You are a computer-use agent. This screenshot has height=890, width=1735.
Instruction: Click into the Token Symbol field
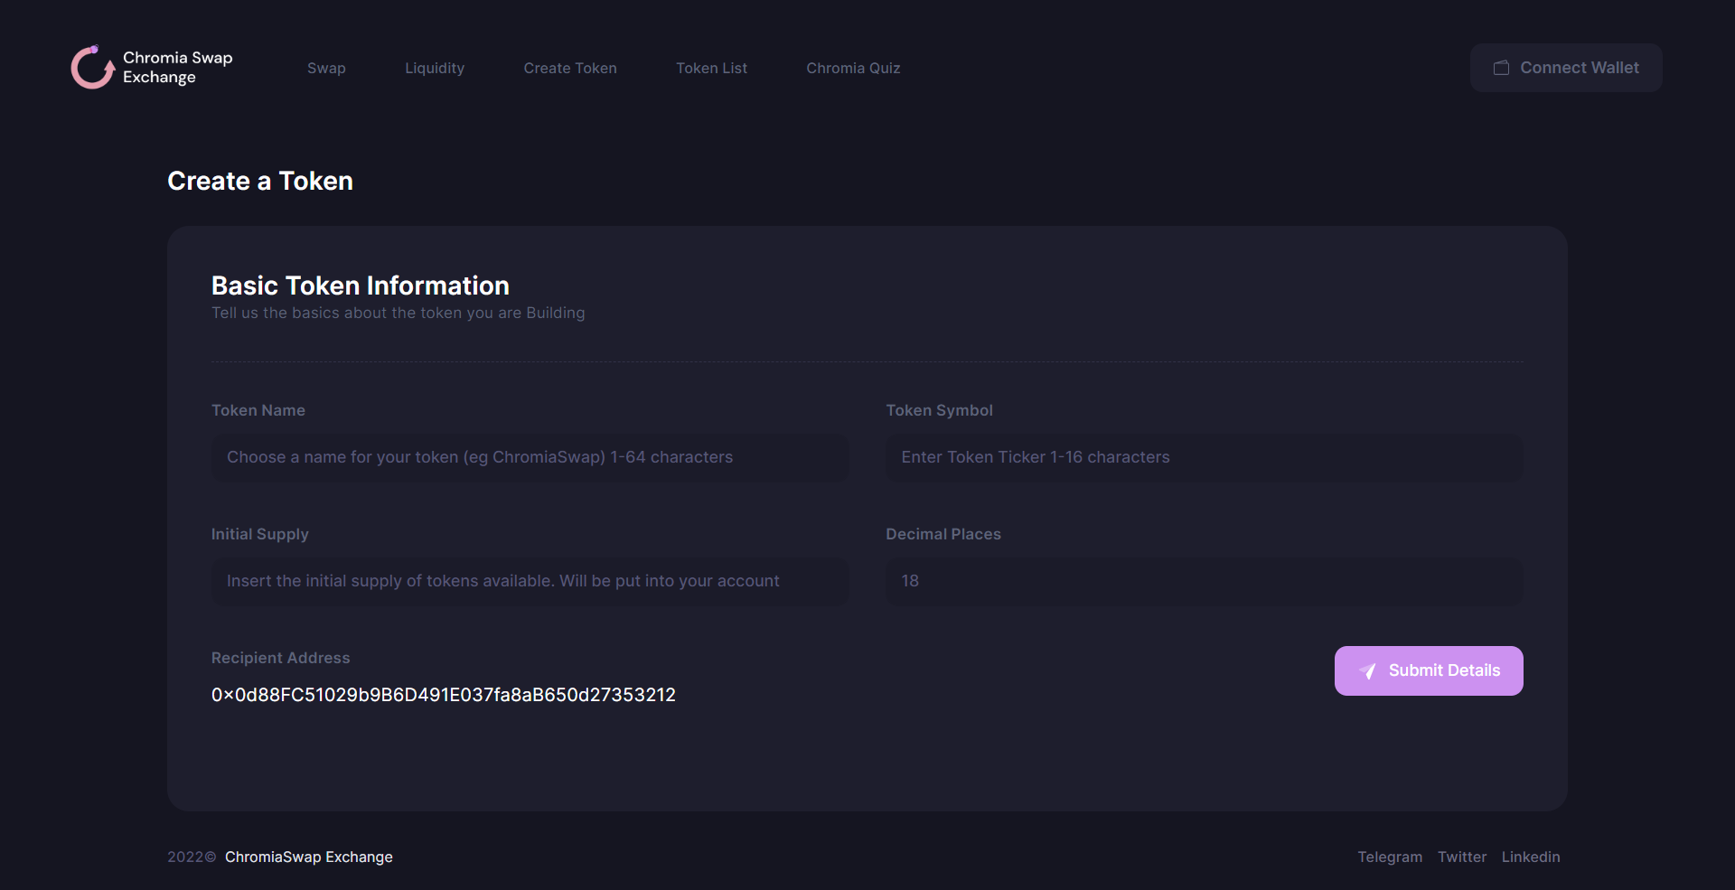pyautogui.click(x=1204, y=457)
